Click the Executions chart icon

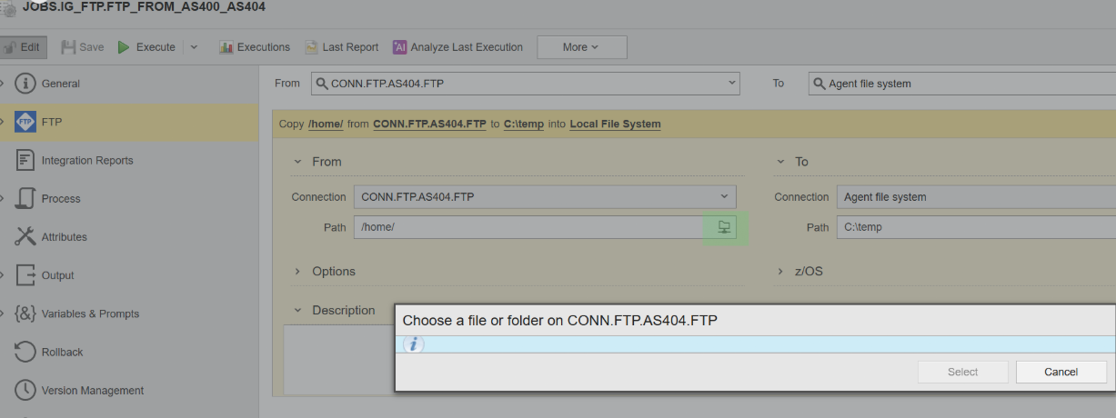point(226,47)
